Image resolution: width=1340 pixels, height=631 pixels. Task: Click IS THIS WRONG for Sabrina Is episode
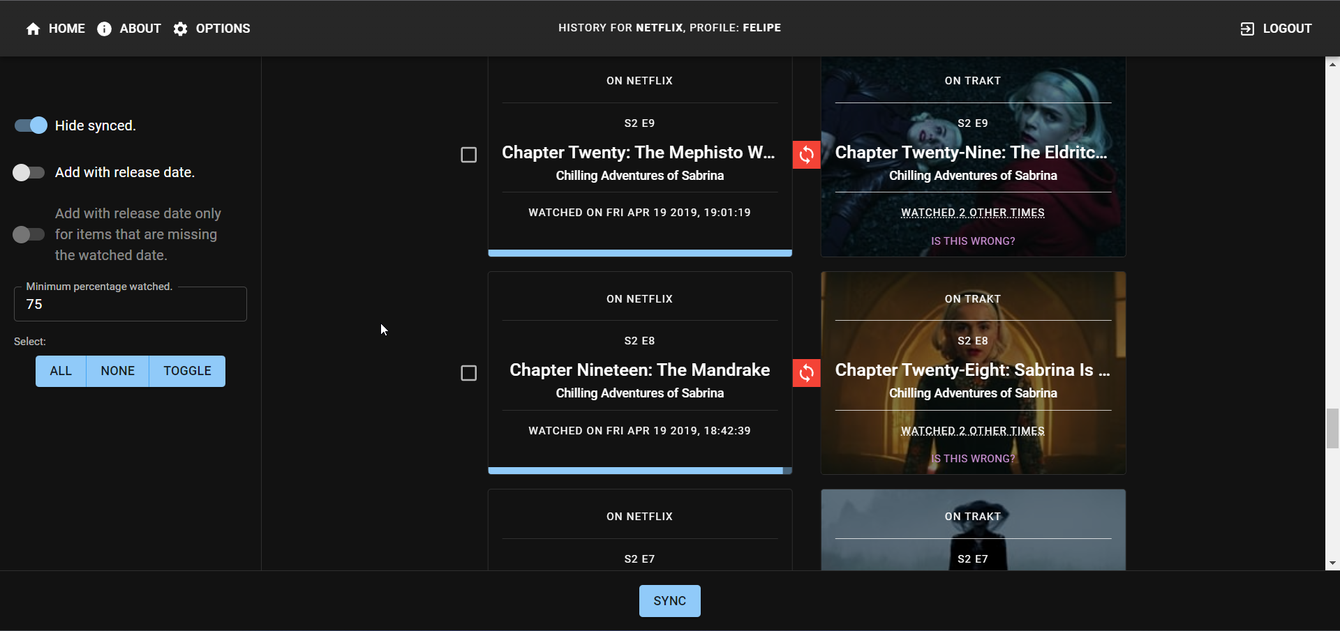pyautogui.click(x=973, y=458)
